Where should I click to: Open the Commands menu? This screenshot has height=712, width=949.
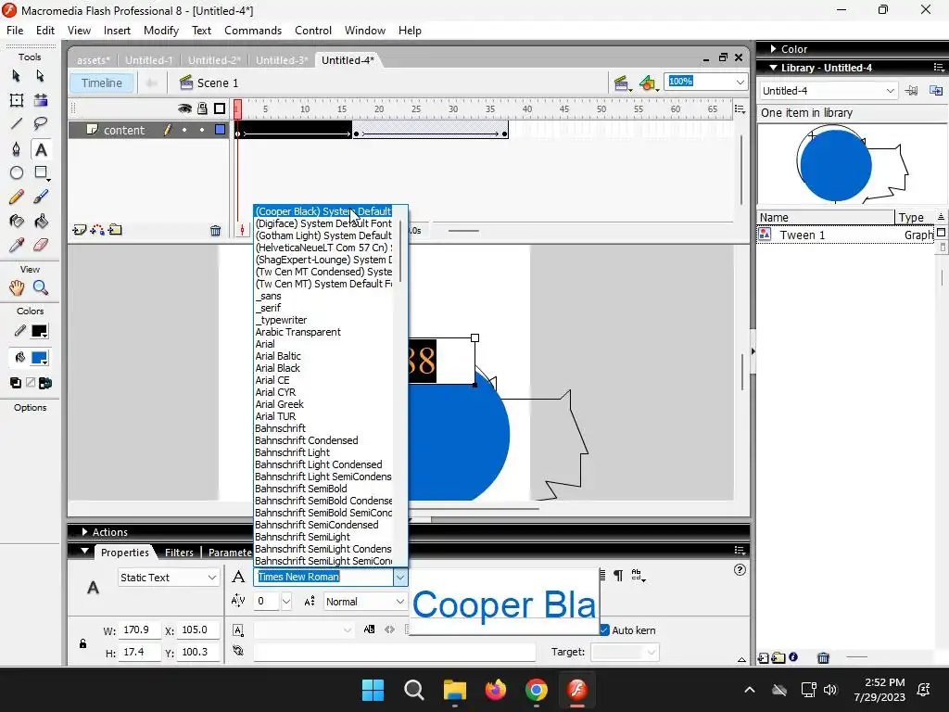pos(253,31)
